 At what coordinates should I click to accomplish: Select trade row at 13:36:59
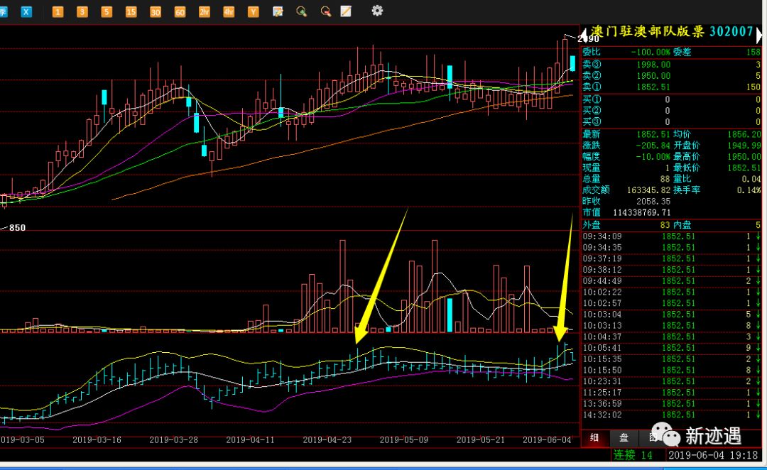coord(671,403)
